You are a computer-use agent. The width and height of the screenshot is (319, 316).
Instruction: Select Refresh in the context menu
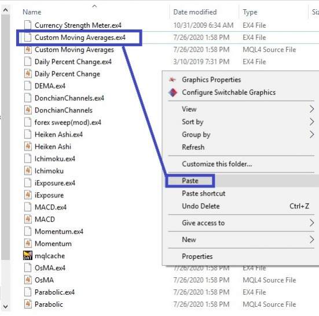coord(193,147)
